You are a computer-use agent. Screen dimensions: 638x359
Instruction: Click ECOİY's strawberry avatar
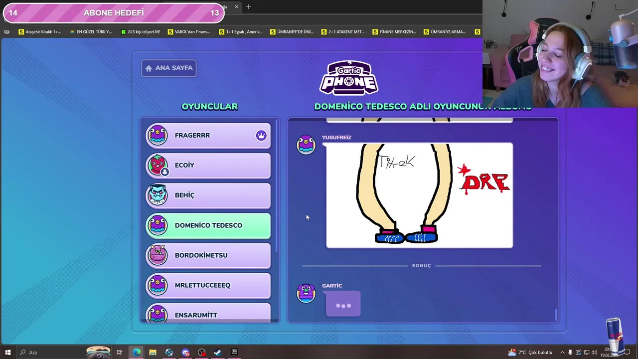tap(158, 165)
